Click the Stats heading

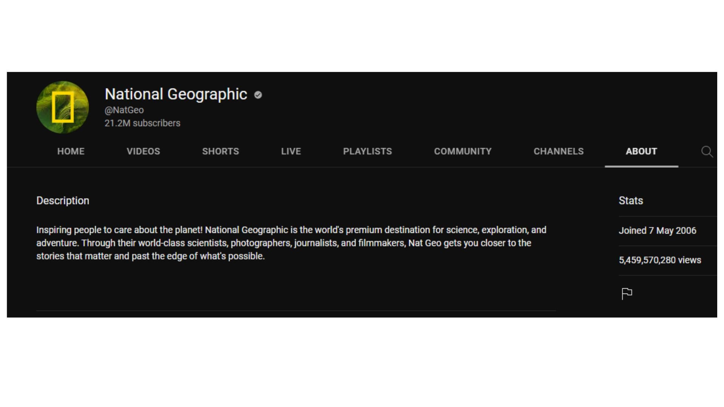pos(630,200)
